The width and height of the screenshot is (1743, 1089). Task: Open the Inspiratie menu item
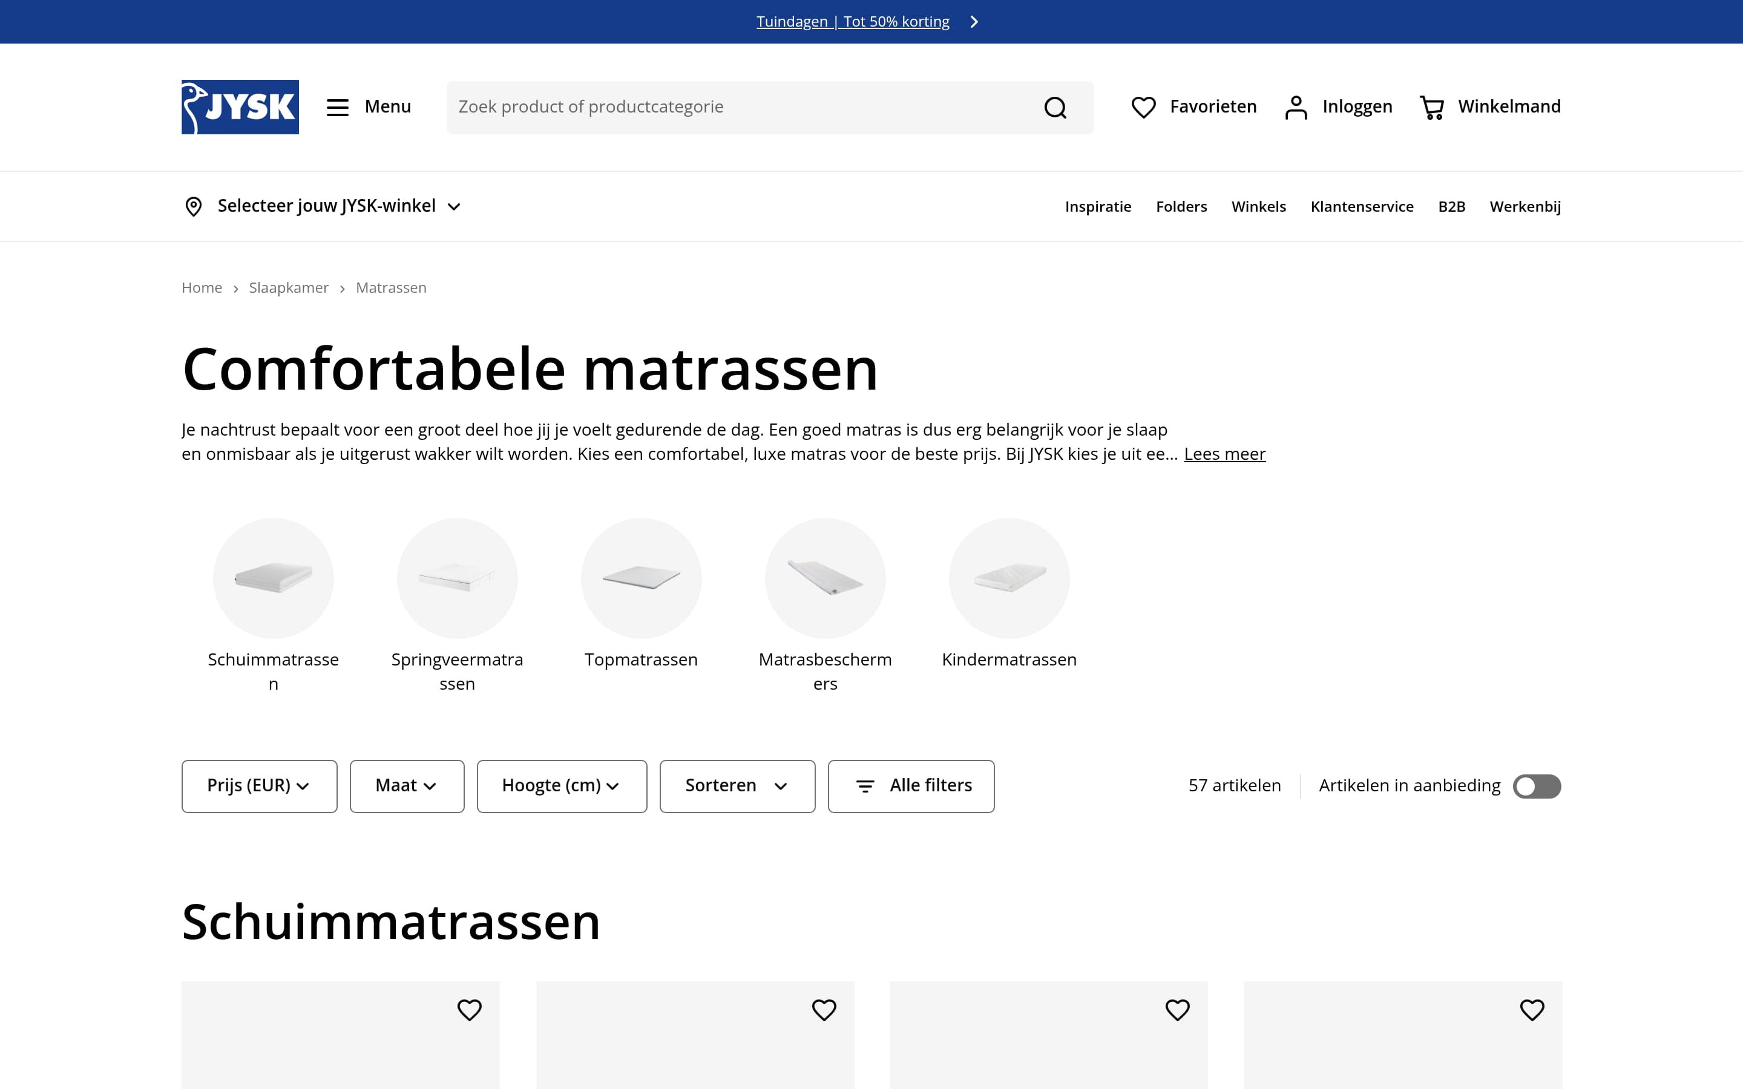point(1098,206)
